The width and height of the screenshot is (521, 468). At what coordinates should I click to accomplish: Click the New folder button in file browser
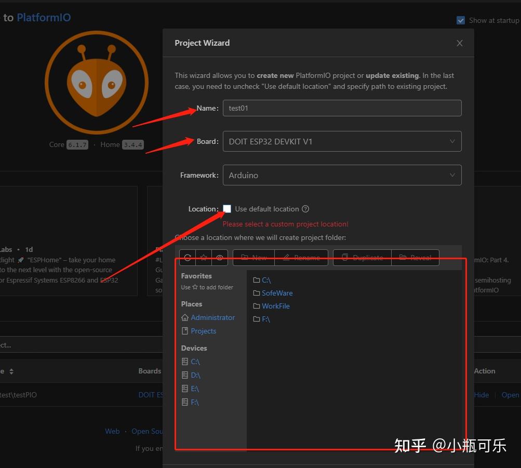tap(253, 258)
